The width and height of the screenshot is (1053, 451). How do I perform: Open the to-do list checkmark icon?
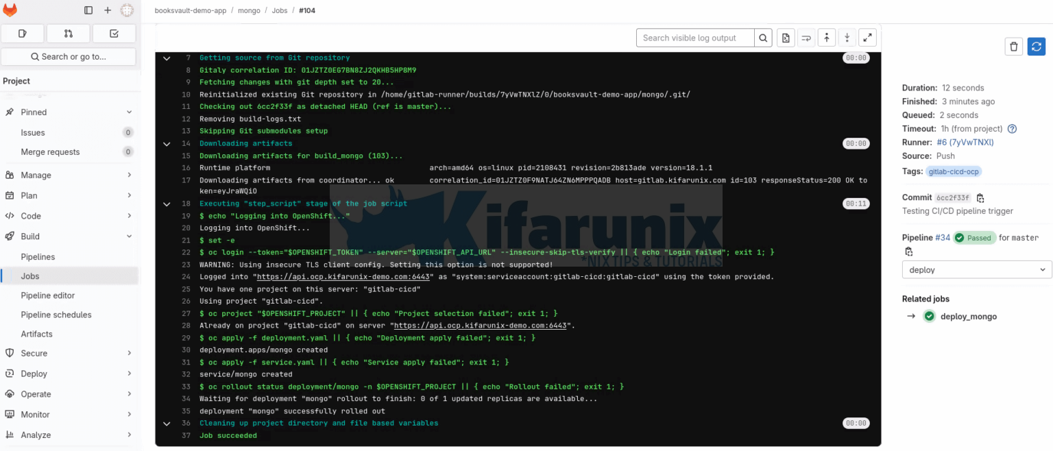(x=114, y=34)
